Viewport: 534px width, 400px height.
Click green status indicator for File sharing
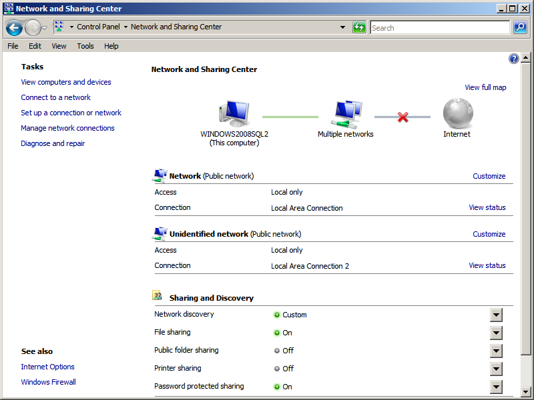click(277, 333)
